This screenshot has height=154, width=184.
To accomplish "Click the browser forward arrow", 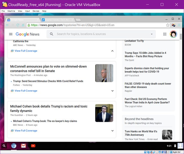I will (x=13, y=25).
